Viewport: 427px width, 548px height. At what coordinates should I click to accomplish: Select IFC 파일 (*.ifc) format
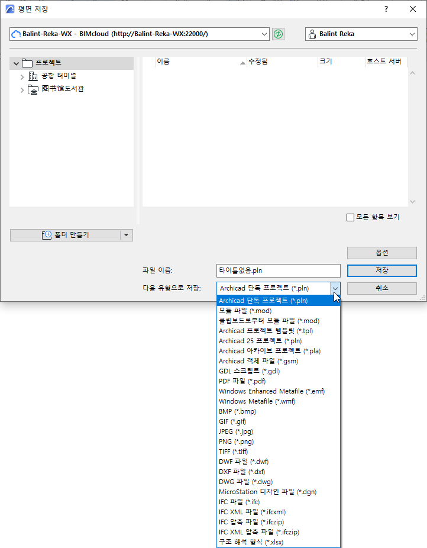coord(279,502)
